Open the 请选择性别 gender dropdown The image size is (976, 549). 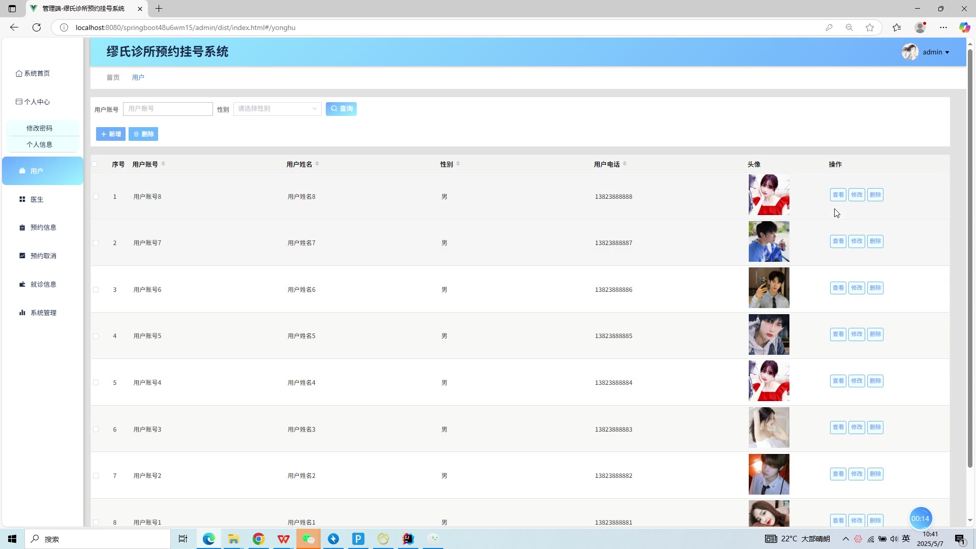click(x=277, y=109)
